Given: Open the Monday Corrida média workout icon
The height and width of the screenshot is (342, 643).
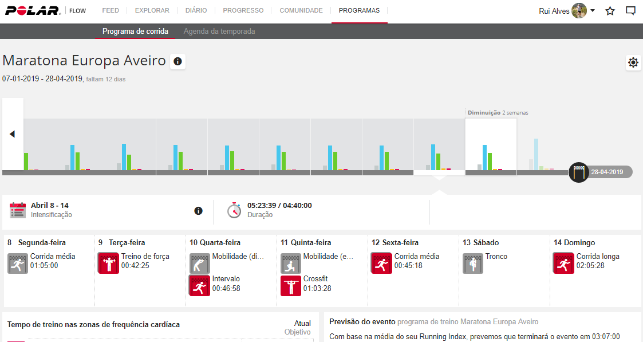Looking at the screenshot, I should point(18,263).
